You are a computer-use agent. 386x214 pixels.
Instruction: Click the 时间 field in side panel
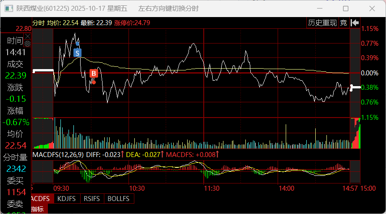(x=15, y=40)
